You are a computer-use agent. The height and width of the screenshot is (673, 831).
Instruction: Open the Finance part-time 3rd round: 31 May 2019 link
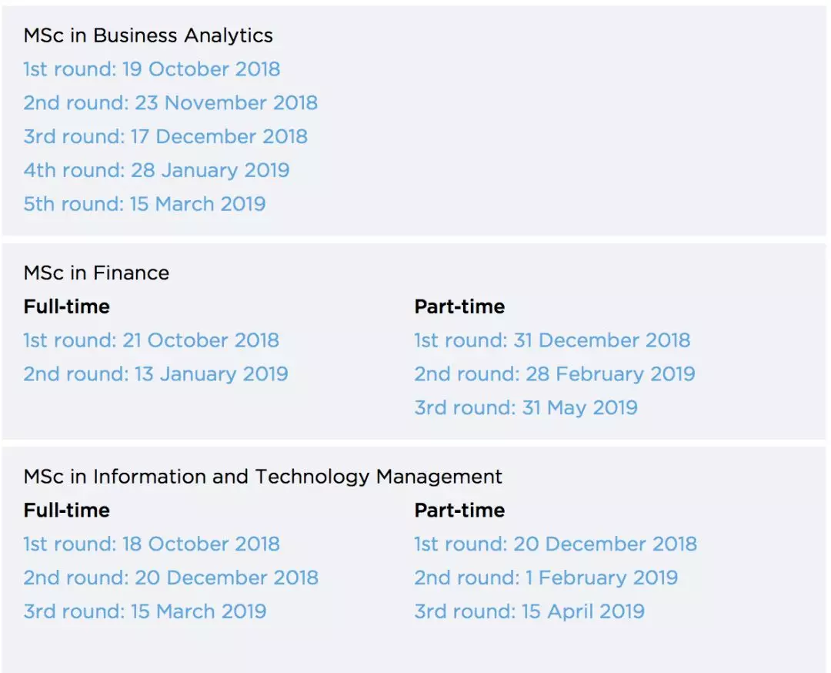[x=526, y=408]
